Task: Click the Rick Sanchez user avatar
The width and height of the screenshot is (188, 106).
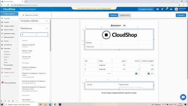Action: click(x=176, y=9)
